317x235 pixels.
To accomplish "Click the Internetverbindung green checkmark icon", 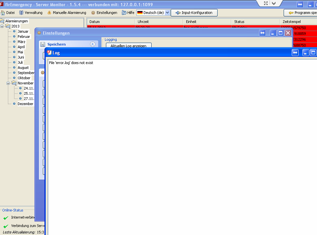I will coord(5,218).
